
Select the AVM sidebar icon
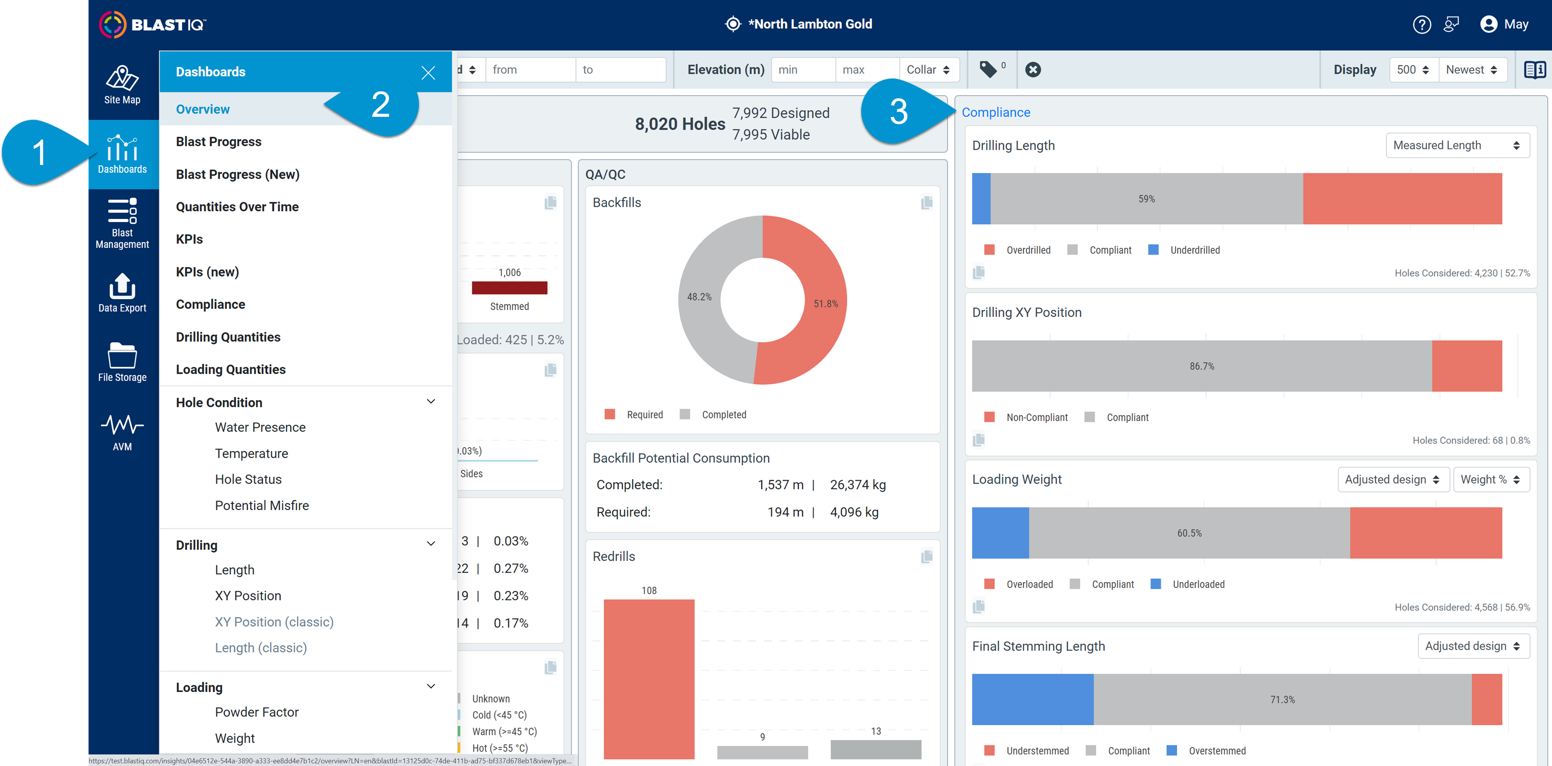(x=122, y=429)
